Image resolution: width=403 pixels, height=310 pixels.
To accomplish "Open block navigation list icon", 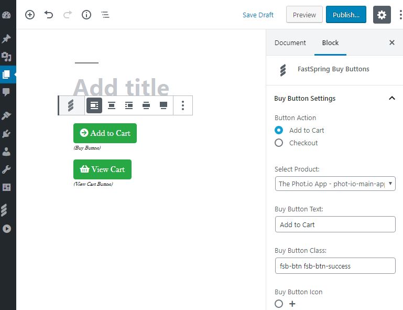I will pos(105,15).
